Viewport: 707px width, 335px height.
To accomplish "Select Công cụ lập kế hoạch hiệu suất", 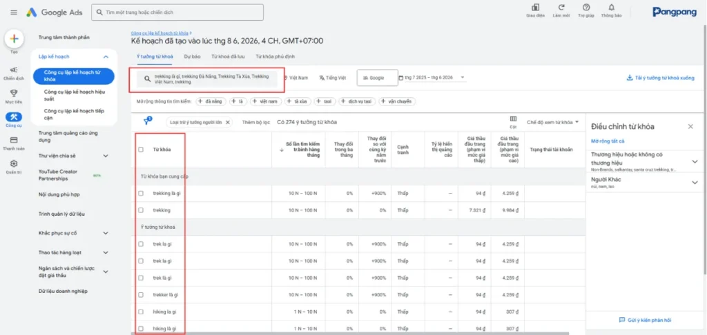I will coord(74,95).
